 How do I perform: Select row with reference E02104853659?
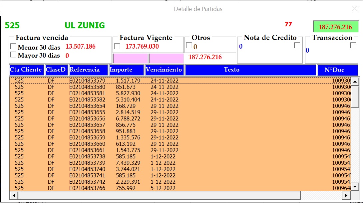tap(180, 137)
